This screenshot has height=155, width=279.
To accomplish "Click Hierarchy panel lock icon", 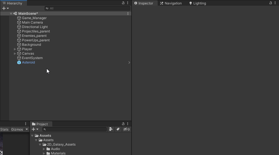I will [123, 3].
